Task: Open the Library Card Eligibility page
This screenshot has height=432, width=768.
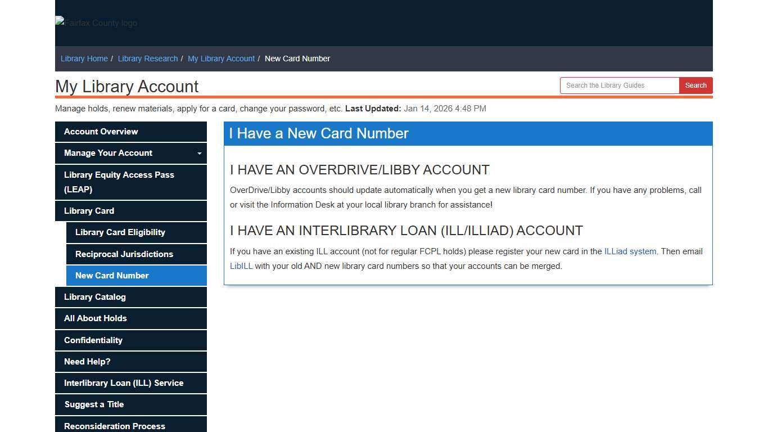Action: 120,232
